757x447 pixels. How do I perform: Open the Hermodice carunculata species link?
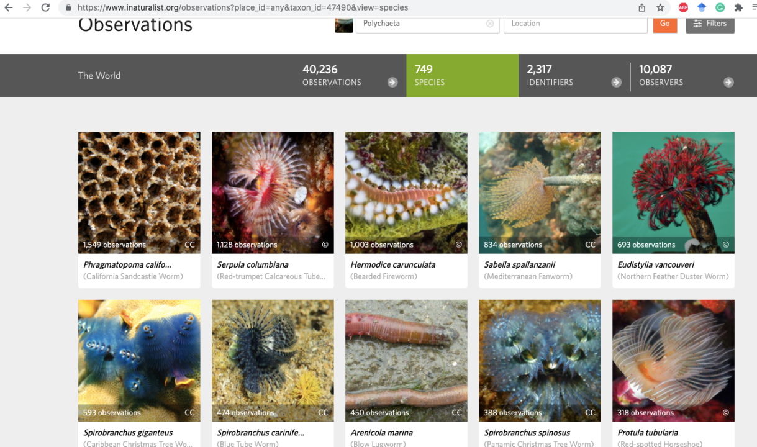[392, 264]
